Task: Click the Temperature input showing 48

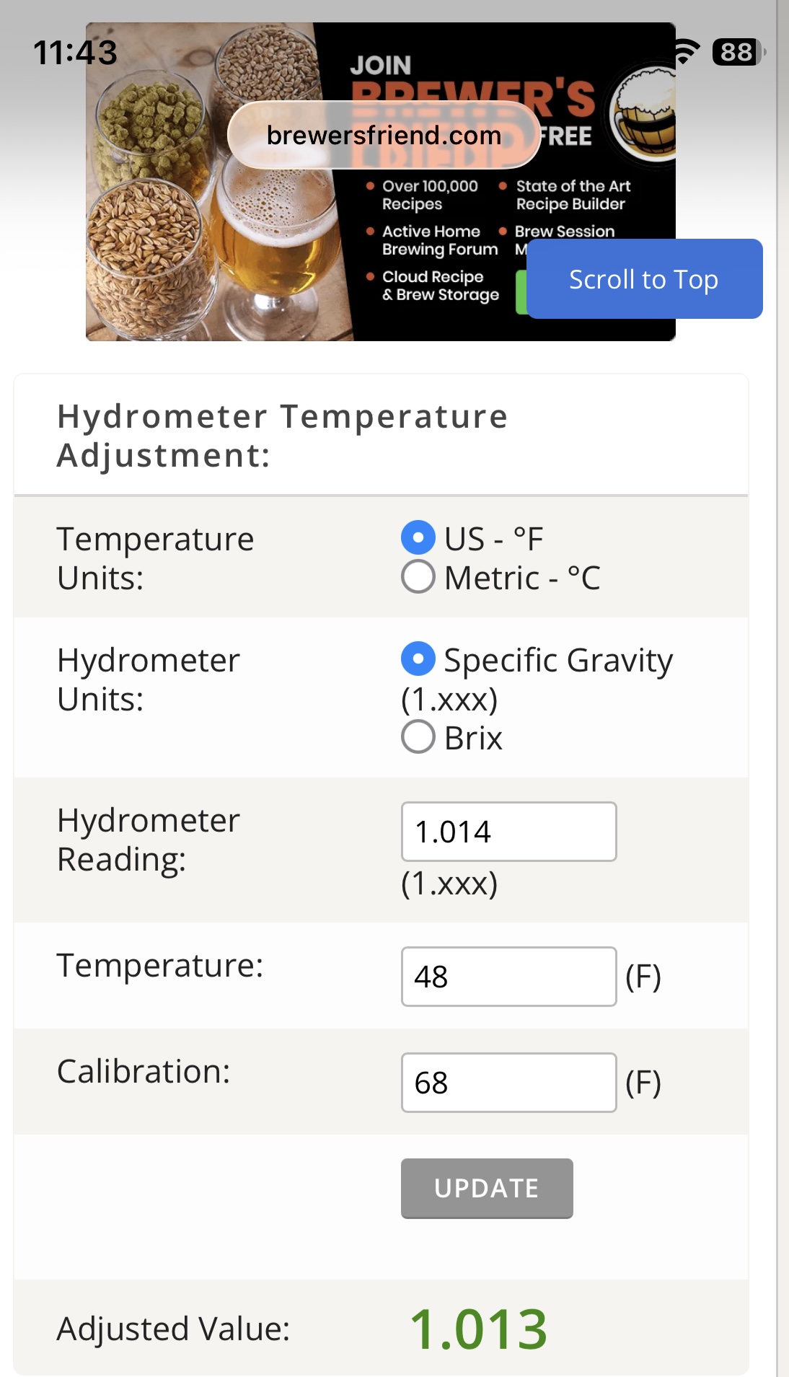Action: point(508,977)
